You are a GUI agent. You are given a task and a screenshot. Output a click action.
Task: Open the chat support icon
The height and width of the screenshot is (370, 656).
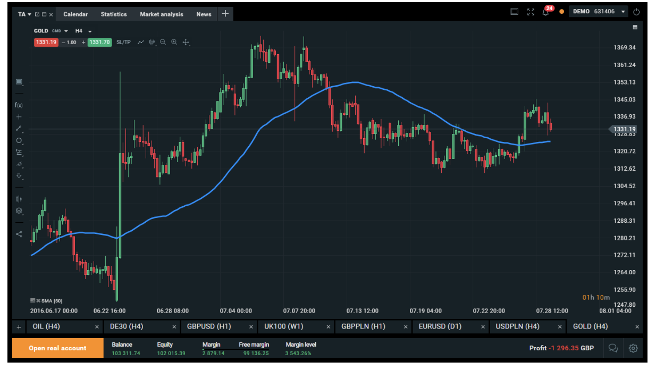pyautogui.click(x=613, y=348)
